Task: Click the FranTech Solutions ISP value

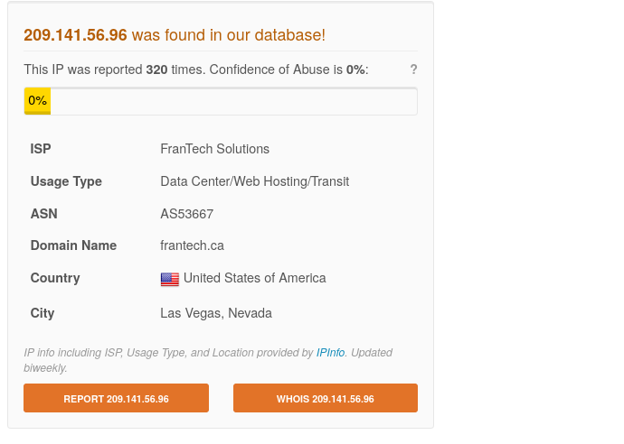Action: (x=215, y=149)
